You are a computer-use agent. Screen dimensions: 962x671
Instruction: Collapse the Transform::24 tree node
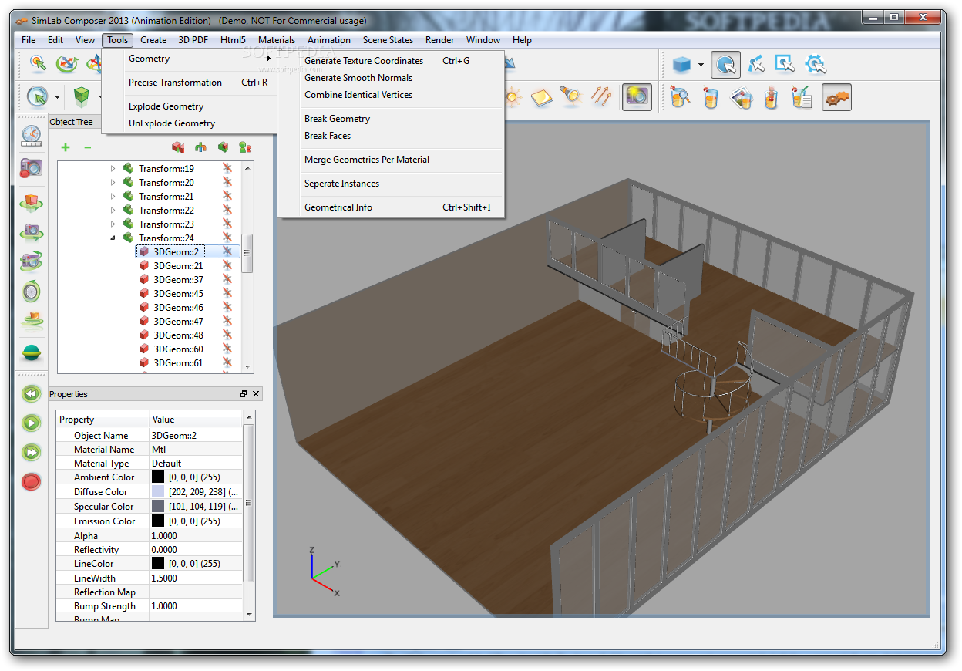[113, 238]
